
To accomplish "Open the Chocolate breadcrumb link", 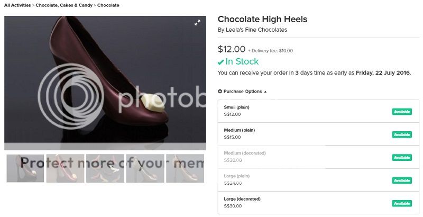I will tap(108, 5).
